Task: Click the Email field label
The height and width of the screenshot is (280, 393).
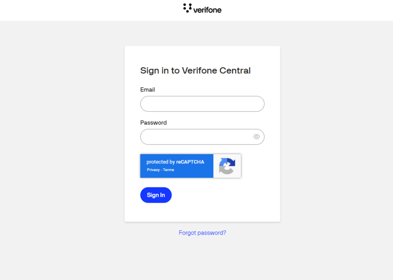Action: click(x=148, y=90)
